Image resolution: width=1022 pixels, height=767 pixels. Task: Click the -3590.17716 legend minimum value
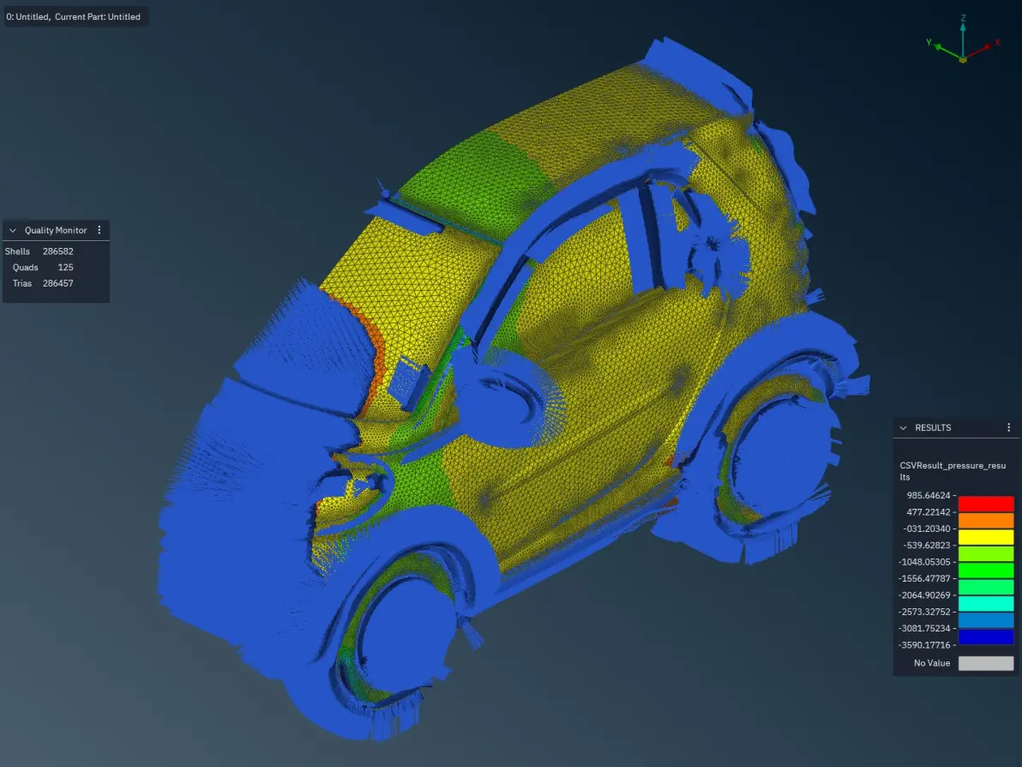[x=925, y=645]
